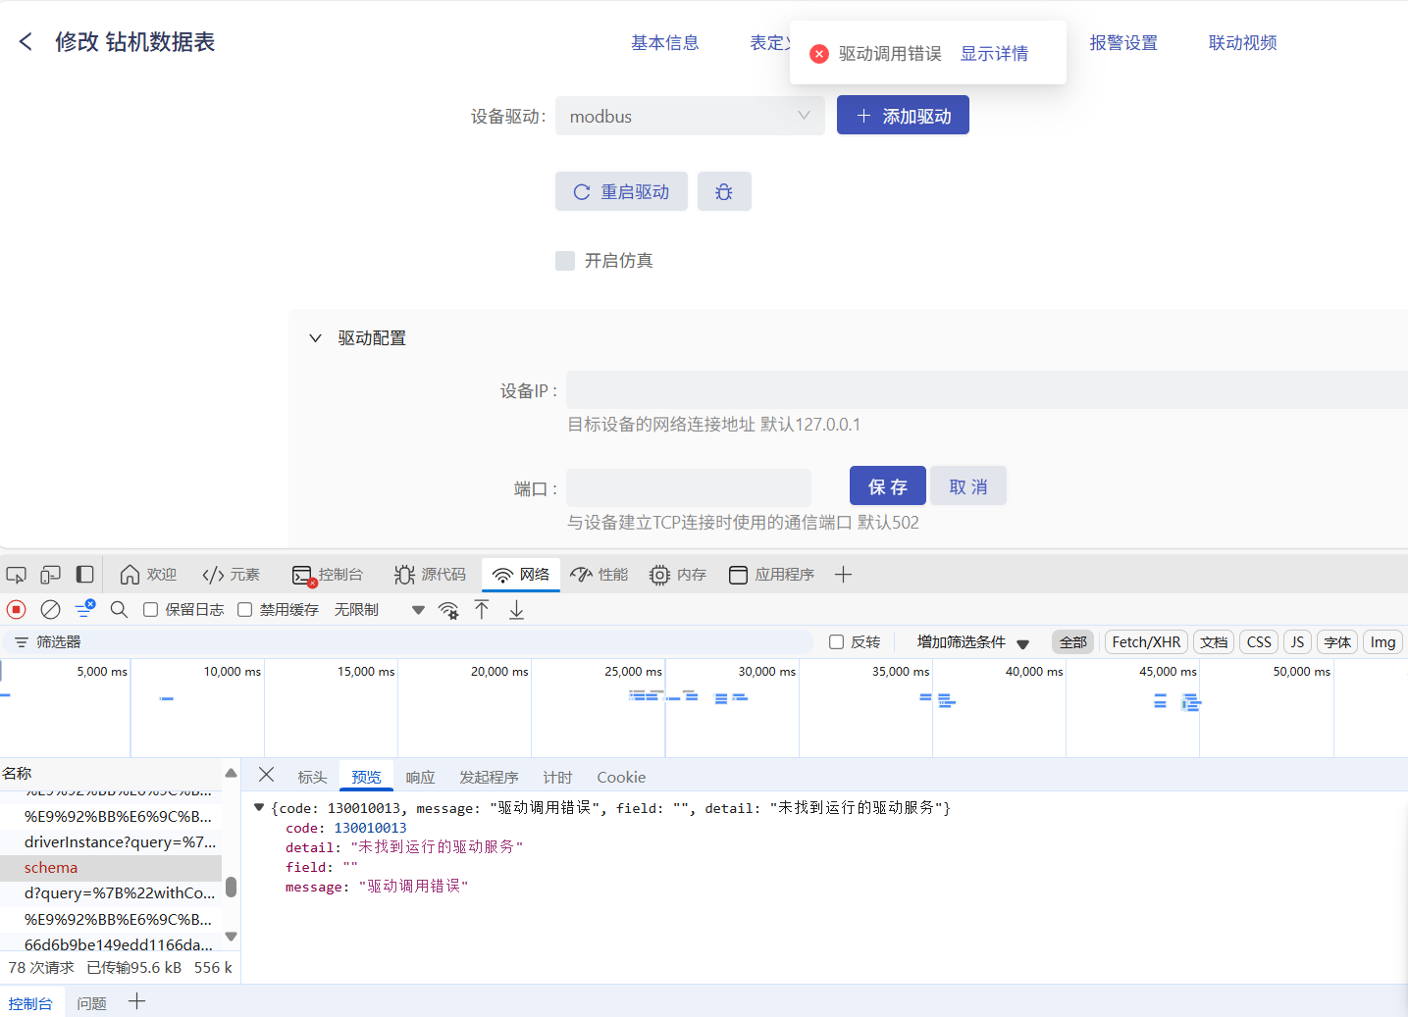Select the schema request row
1408x1017 pixels.
click(x=111, y=868)
